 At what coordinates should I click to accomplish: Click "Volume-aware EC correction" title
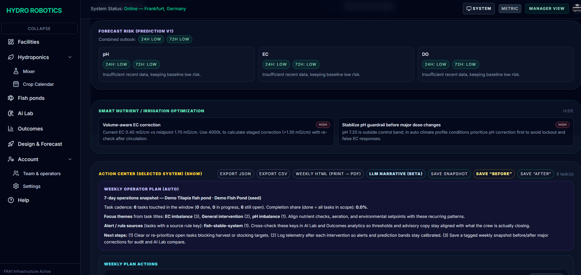[x=132, y=125]
